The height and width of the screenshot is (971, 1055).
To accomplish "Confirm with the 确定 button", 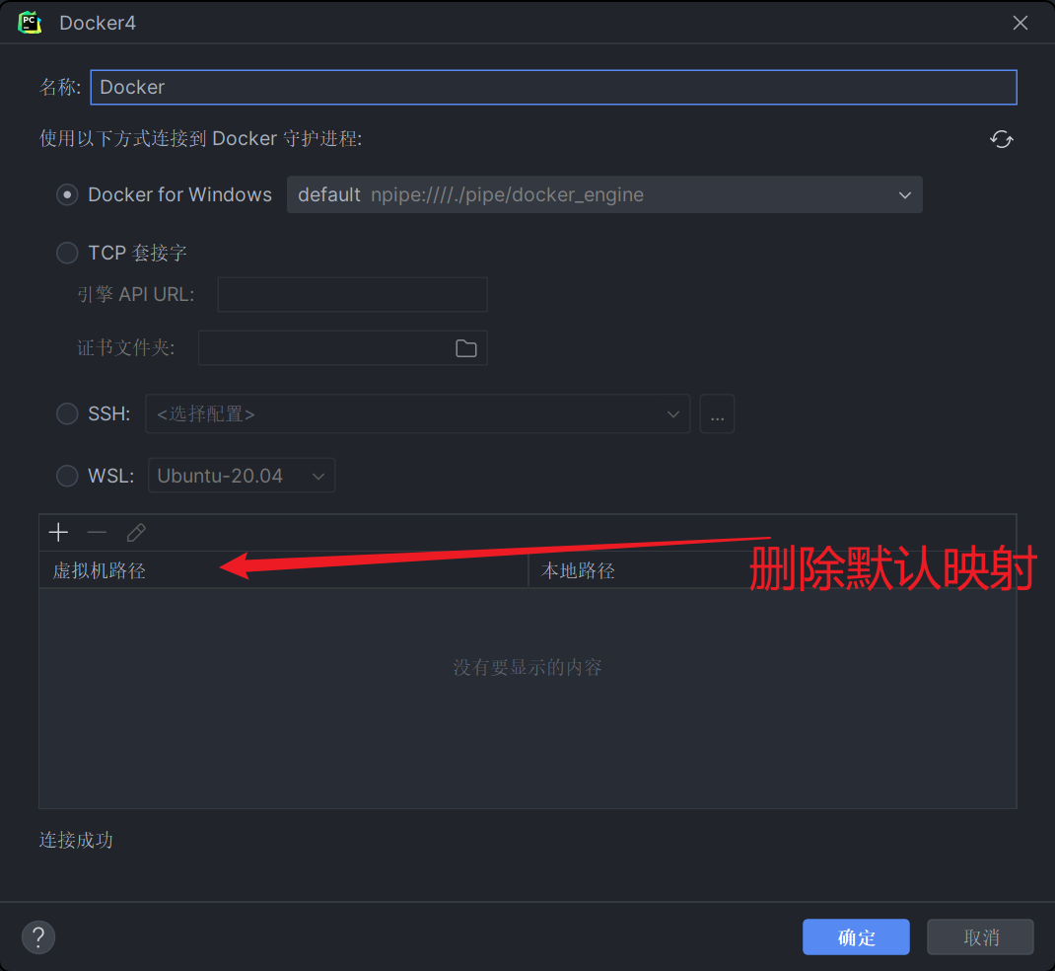I will (856, 936).
